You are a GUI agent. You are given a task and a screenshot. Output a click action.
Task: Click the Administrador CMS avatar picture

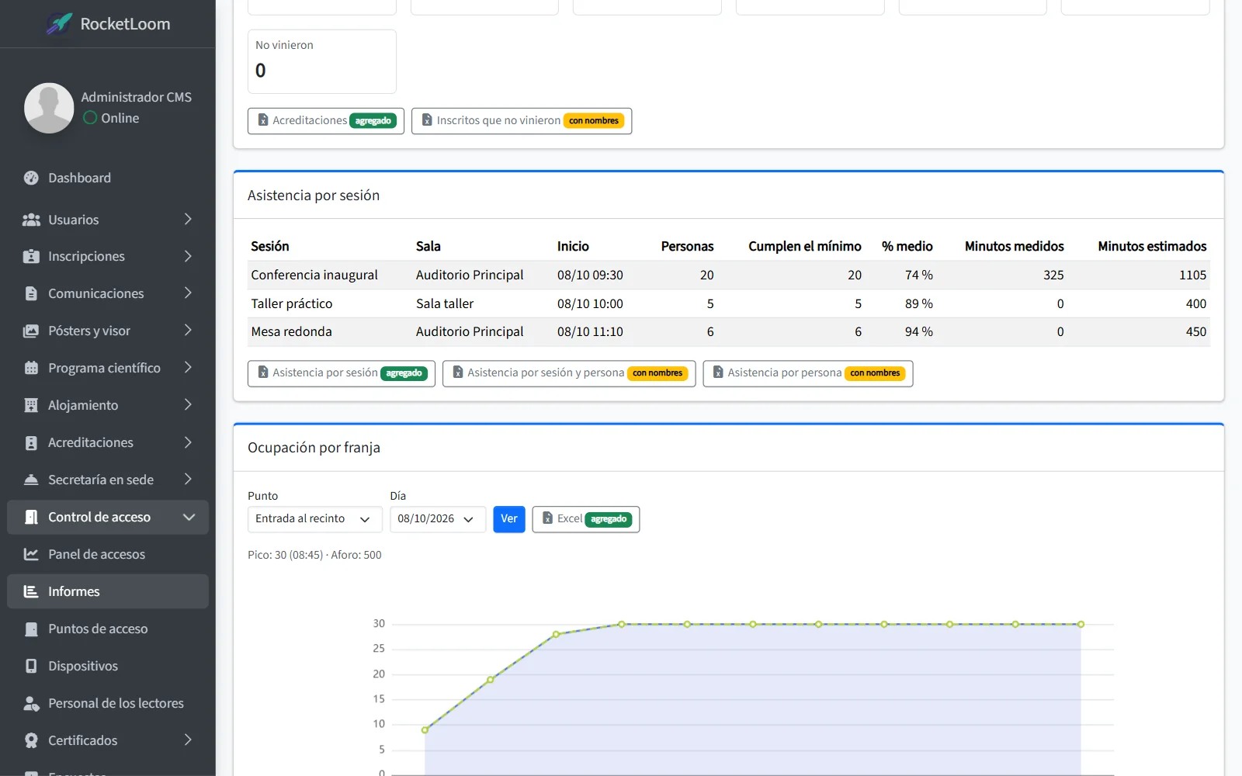coord(49,108)
